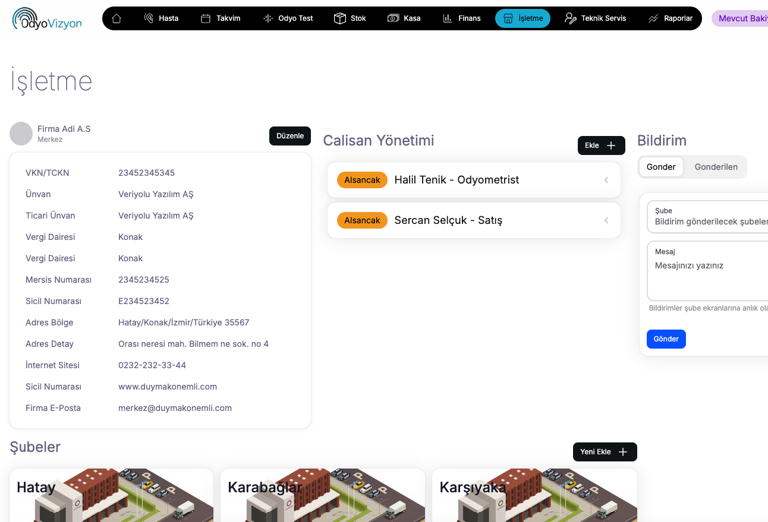The width and height of the screenshot is (768, 522).
Task: Add a new employee with Ekle button
Action: point(601,145)
